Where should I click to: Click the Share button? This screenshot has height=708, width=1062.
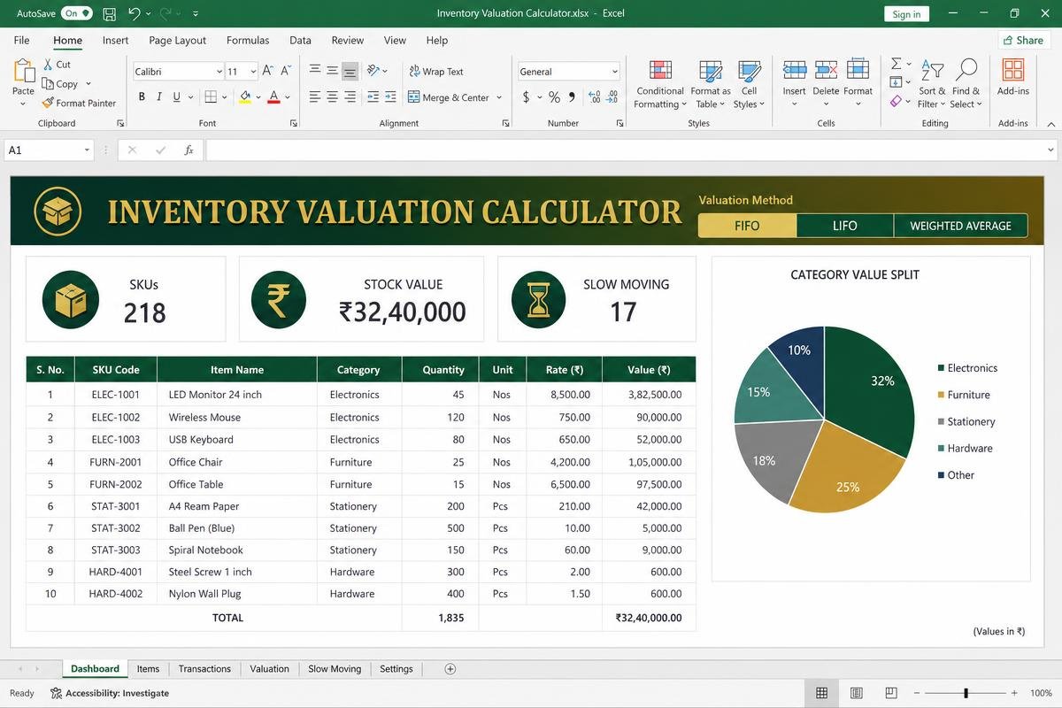pyautogui.click(x=1023, y=40)
